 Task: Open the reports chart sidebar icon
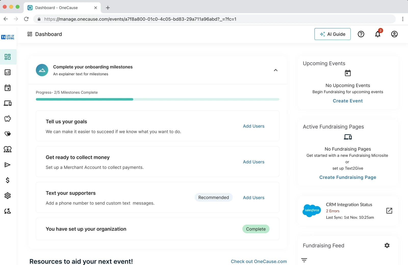tap(8, 72)
